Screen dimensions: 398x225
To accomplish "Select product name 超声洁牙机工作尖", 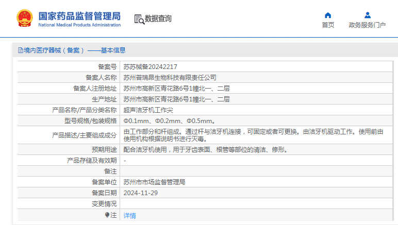I will [148, 110].
